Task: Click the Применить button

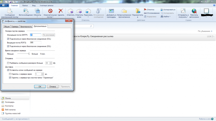Action: [x=65, y=87]
